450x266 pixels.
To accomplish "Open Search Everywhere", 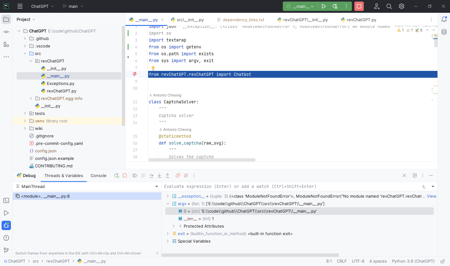I will point(389,6).
